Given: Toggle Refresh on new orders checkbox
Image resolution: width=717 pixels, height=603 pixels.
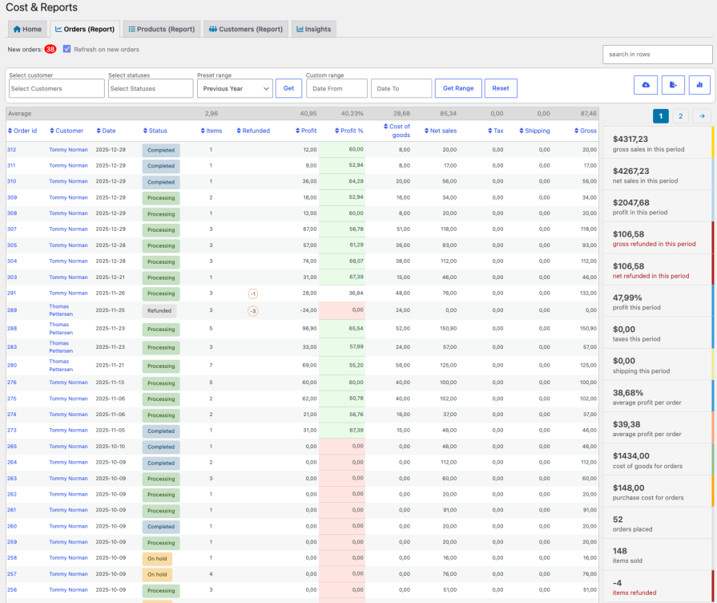Looking at the screenshot, I should click(66, 49).
